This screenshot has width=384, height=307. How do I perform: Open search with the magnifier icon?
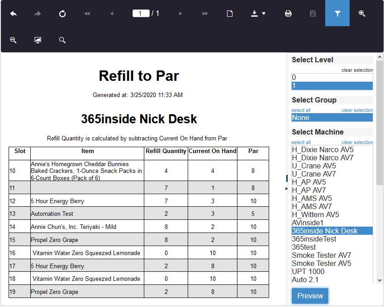tap(62, 40)
